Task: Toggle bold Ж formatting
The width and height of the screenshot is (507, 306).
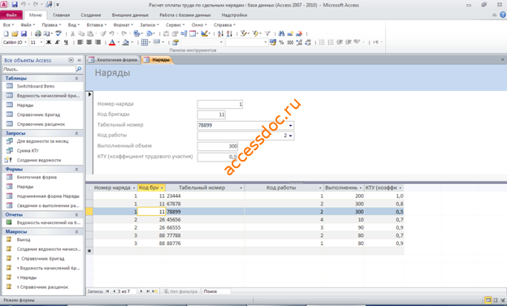Action: point(49,42)
